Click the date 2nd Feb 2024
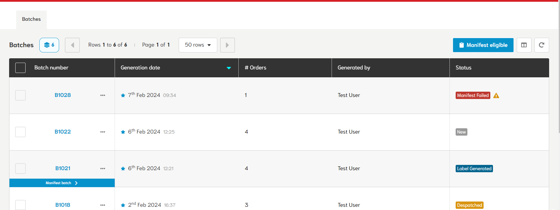 click(144, 205)
